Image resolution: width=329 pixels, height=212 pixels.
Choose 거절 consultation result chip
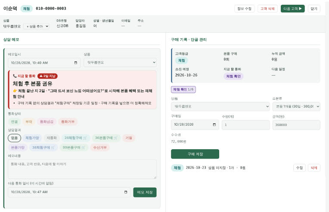tap(129, 138)
